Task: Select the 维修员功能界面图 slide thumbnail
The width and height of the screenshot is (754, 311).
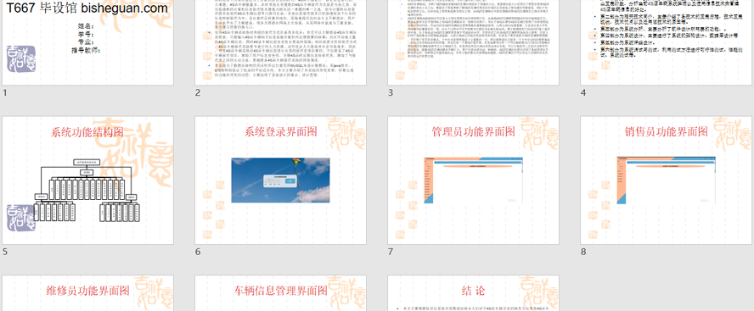Action: 88,292
